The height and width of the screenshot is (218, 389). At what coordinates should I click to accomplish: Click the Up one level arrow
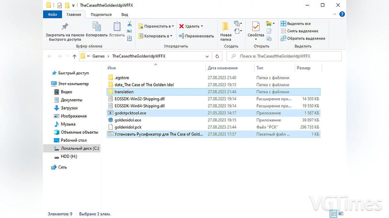pyautogui.click(x=75, y=56)
